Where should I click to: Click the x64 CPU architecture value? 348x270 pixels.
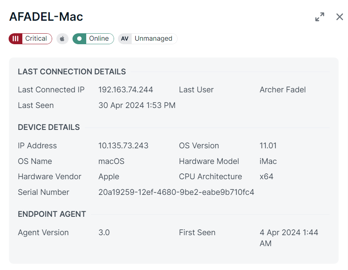pos(266,176)
